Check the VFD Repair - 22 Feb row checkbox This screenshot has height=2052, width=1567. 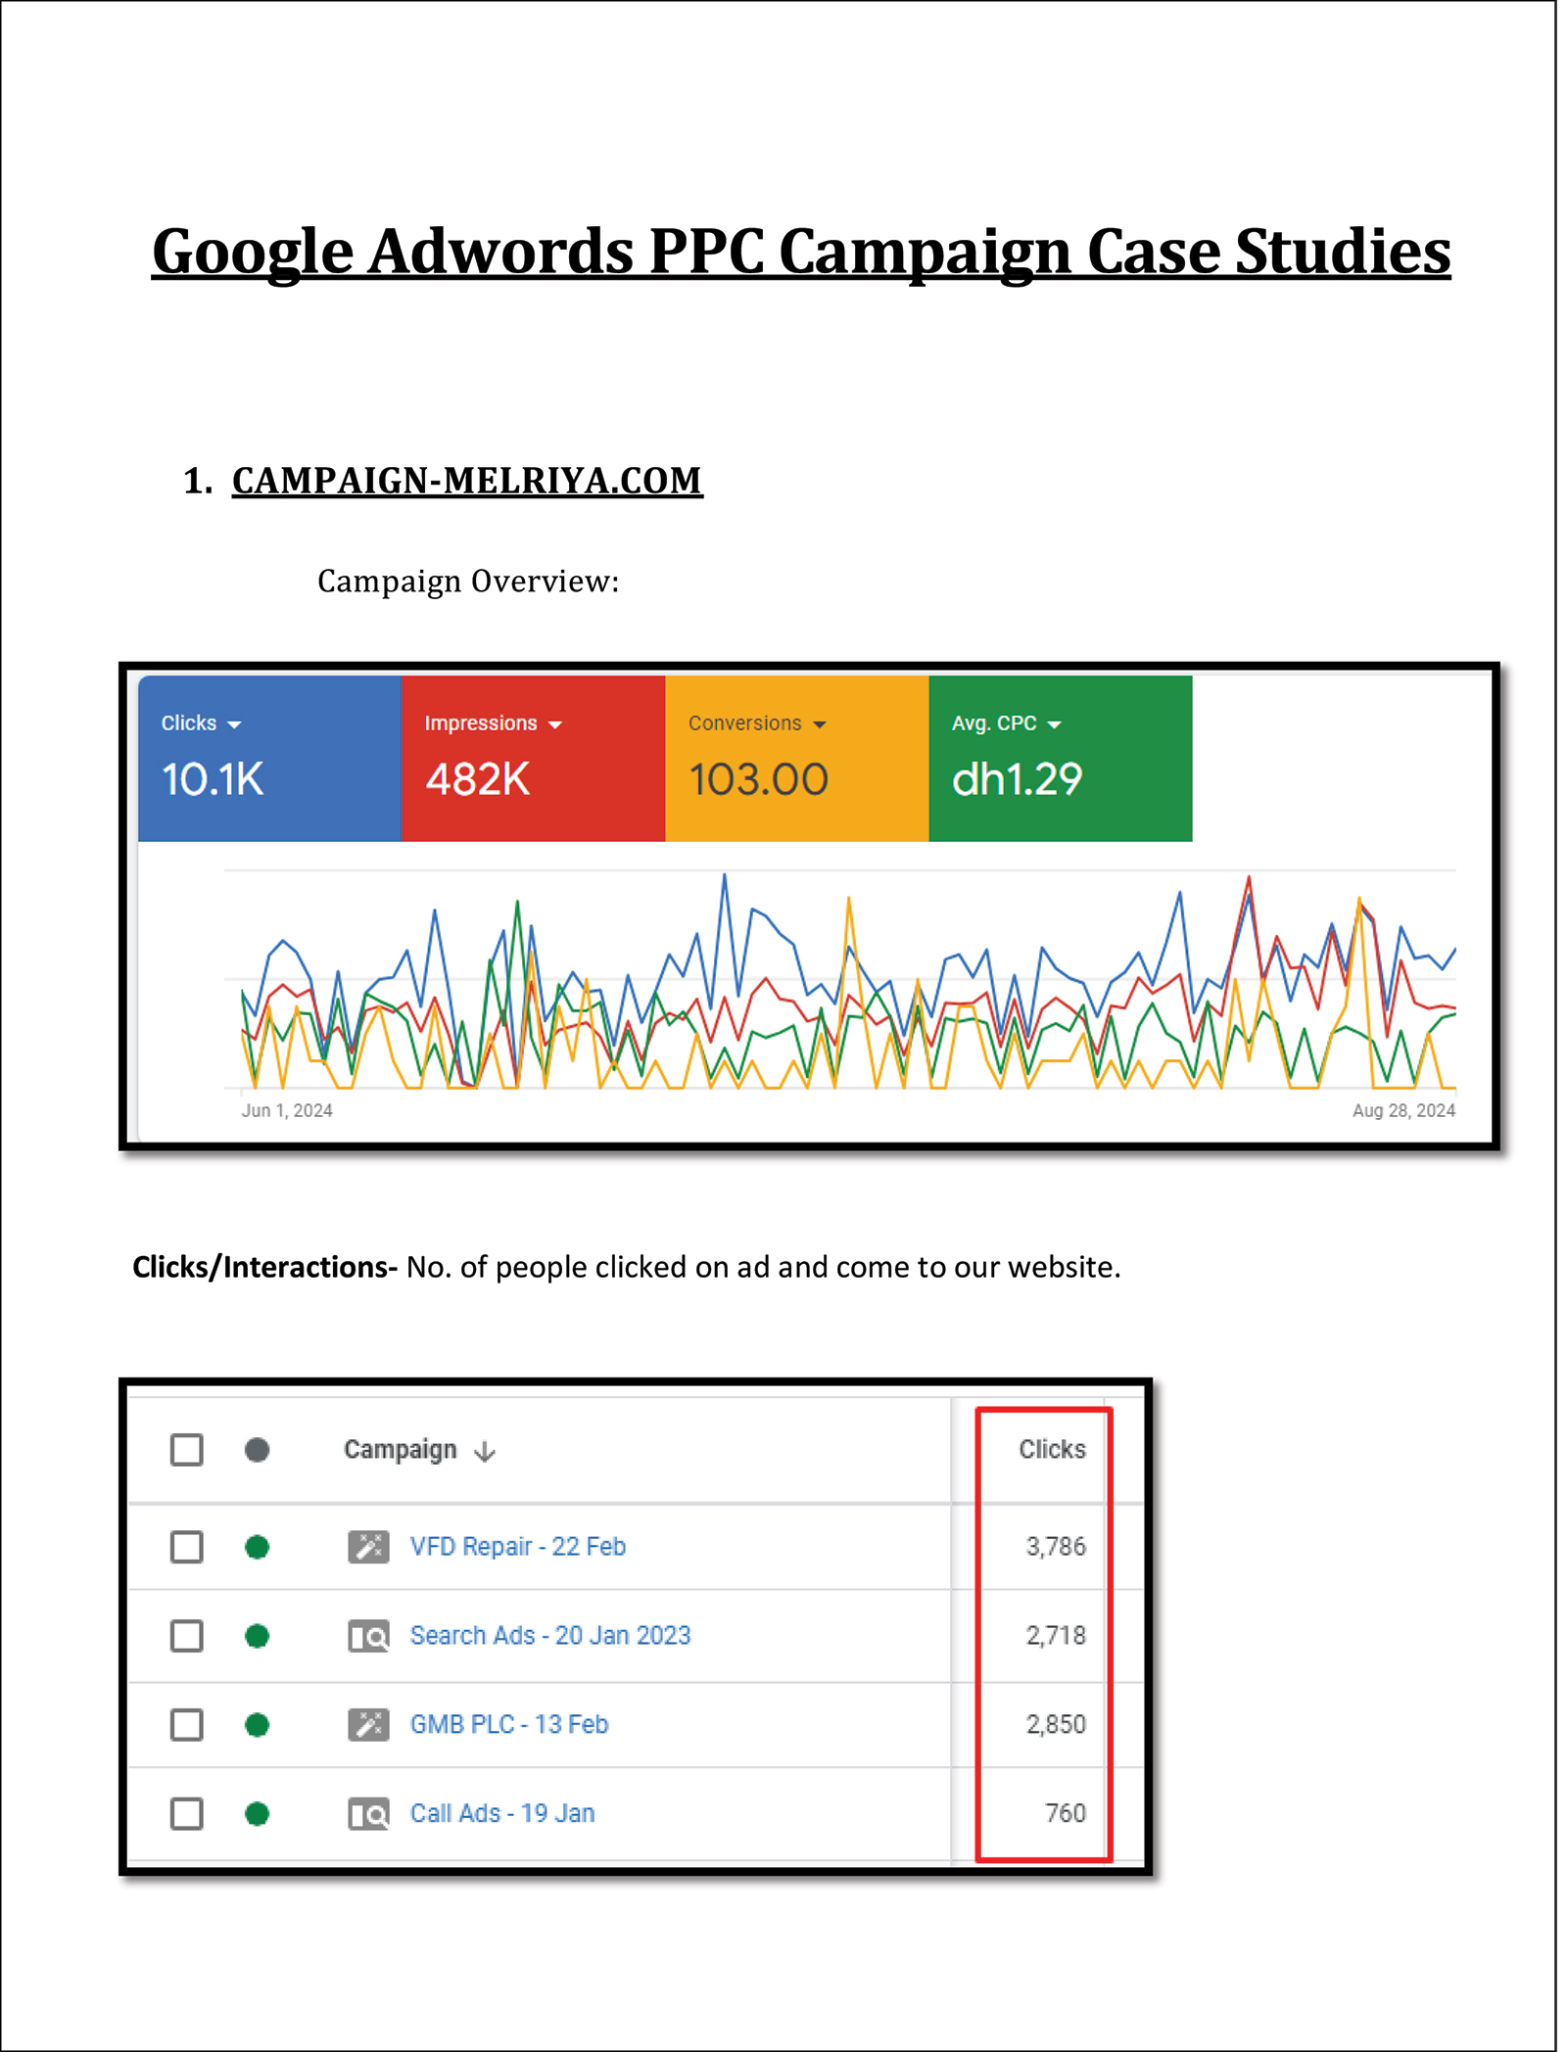tap(187, 1547)
